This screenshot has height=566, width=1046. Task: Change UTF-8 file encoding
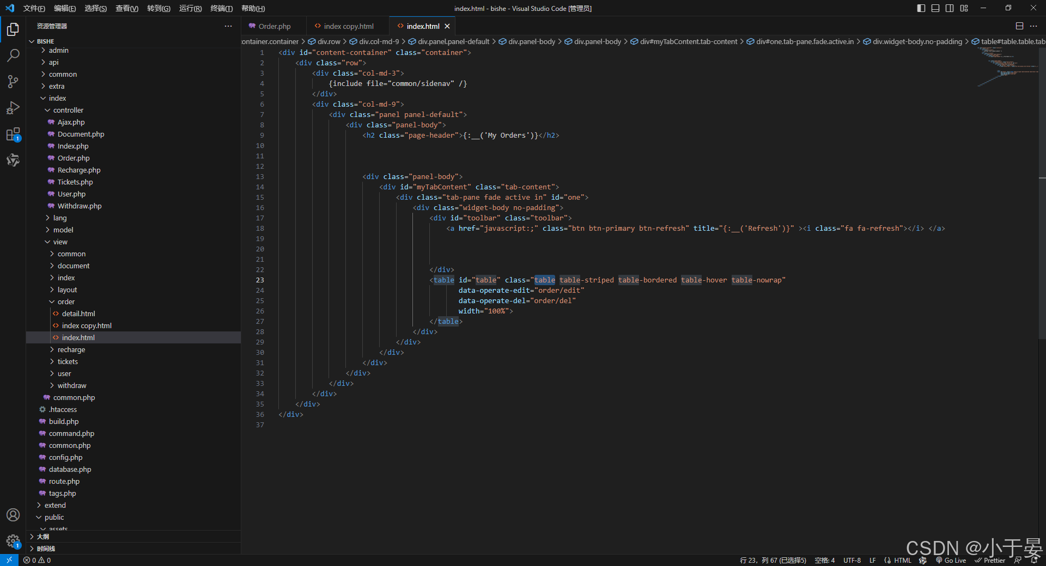852,560
